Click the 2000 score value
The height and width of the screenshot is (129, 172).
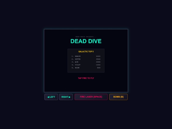tap(98, 62)
